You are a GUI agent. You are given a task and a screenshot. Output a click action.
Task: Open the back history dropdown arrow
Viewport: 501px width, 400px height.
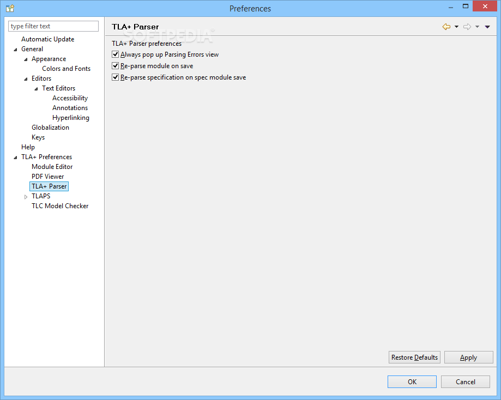[x=457, y=27]
